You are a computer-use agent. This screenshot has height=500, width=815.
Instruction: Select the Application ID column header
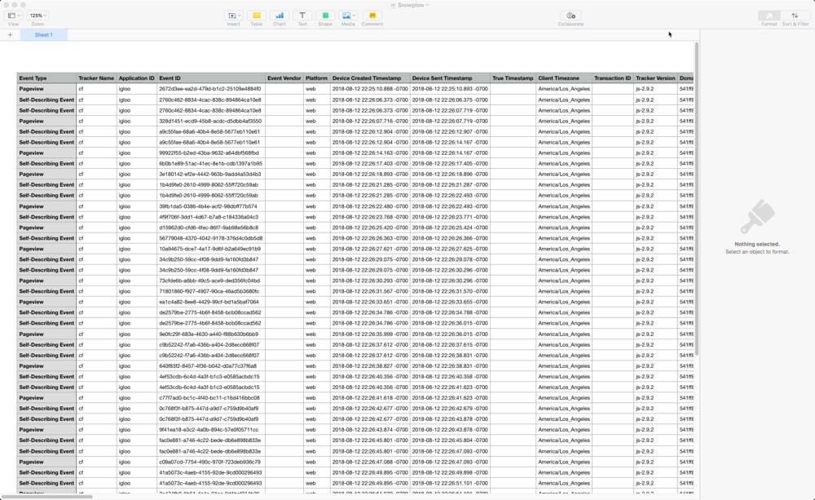tap(137, 78)
